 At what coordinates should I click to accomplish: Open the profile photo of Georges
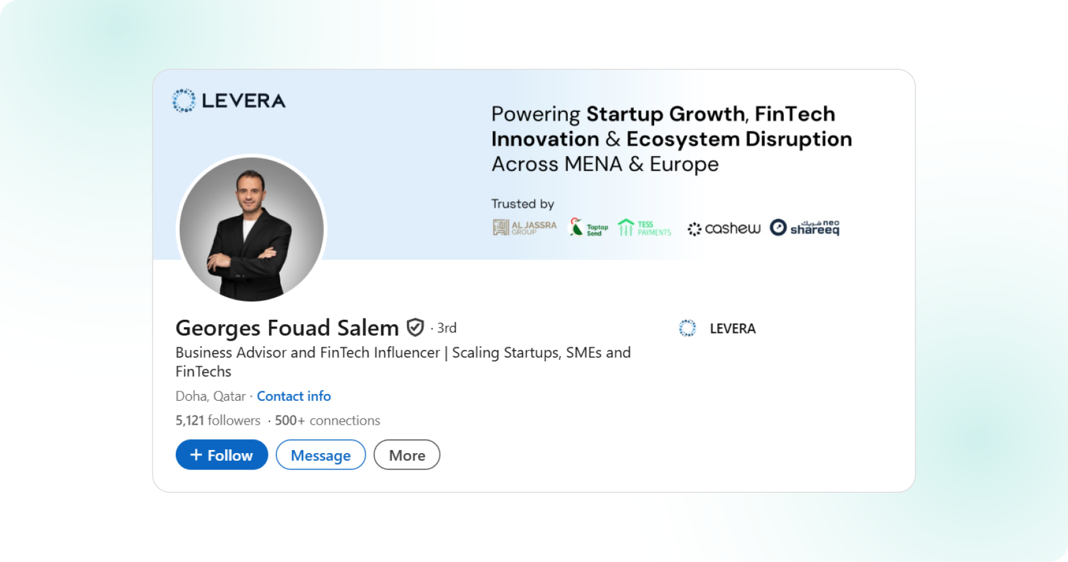251,229
